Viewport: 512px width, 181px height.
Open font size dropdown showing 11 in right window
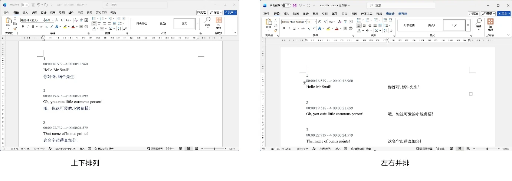(311, 21)
